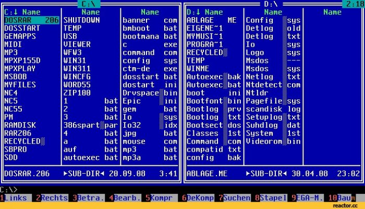Image resolution: width=365 pixels, height=209 pixels.
Task: Select the ctm-de exe file
Action: 150,69
